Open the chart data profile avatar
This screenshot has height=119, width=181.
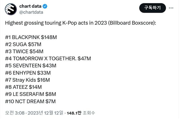[x=10, y=9]
